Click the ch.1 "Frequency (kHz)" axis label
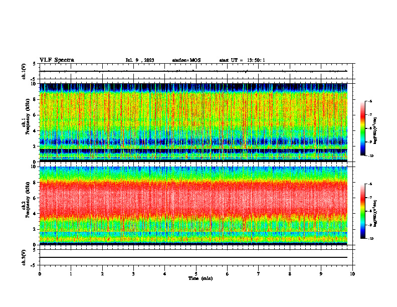 (x=28, y=116)
